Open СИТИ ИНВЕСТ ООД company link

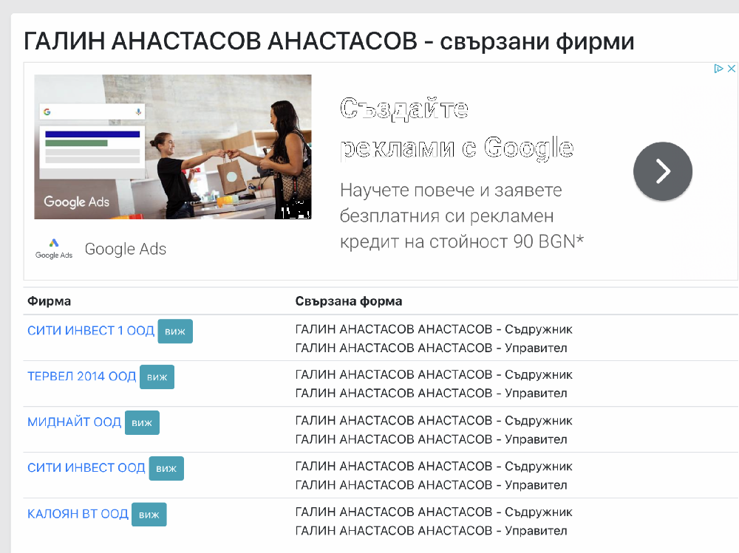coord(86,468)
